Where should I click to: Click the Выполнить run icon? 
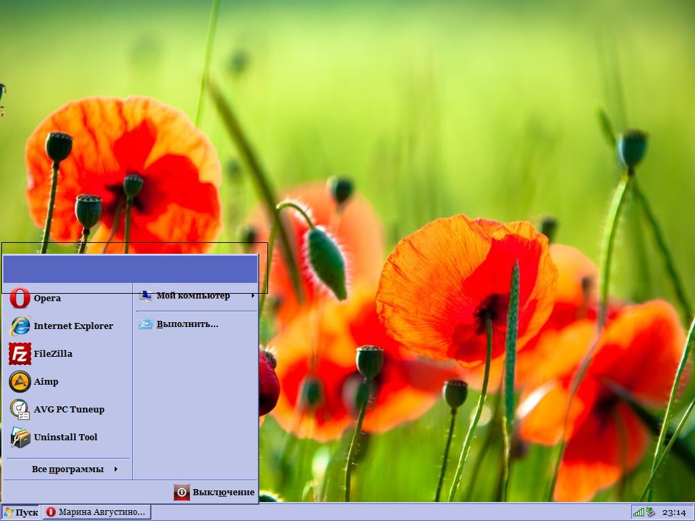(145, 324)
